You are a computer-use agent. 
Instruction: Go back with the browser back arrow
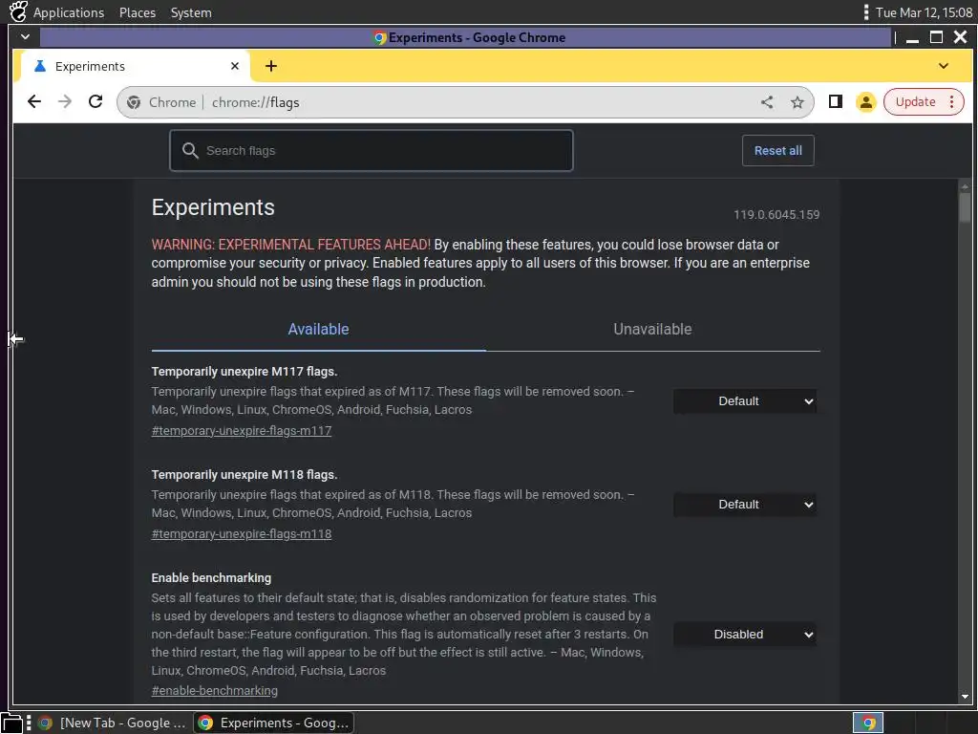point(34,101)
